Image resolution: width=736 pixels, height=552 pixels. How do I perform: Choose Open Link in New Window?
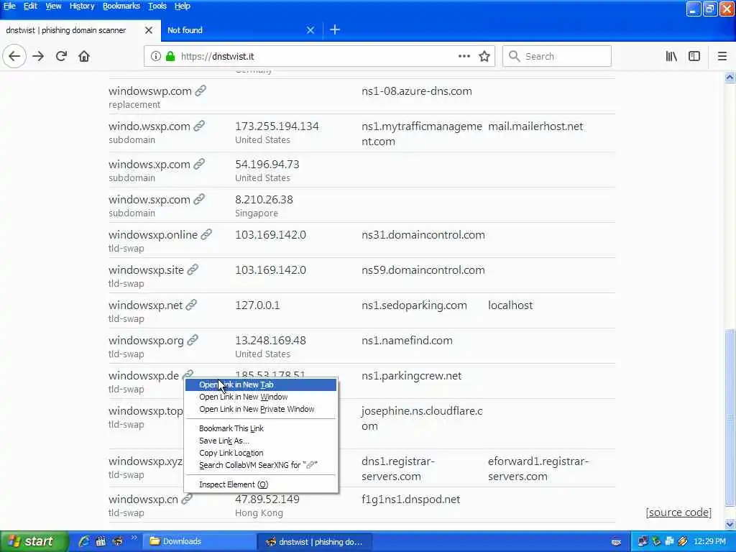[x=260, y=397]
